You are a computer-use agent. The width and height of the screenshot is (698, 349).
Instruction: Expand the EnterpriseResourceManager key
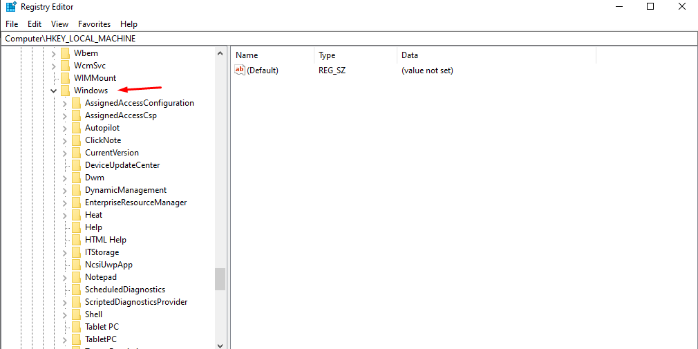click(65, 203)
